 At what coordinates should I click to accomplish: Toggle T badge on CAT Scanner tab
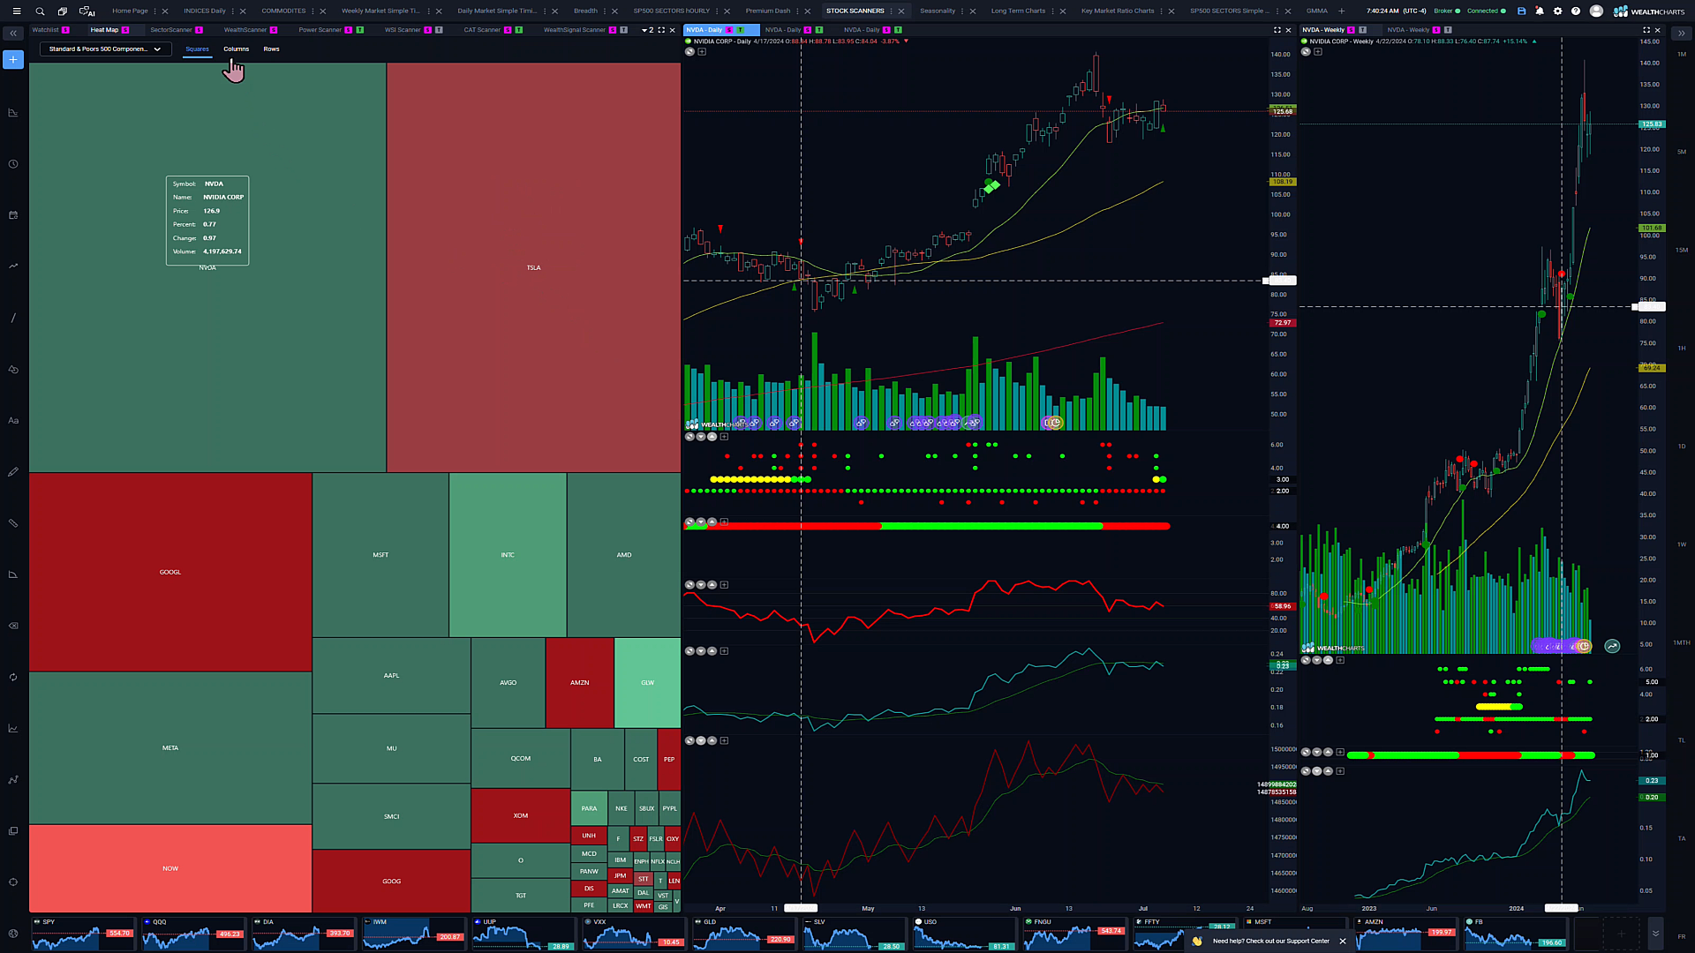[x=518, y=30]
